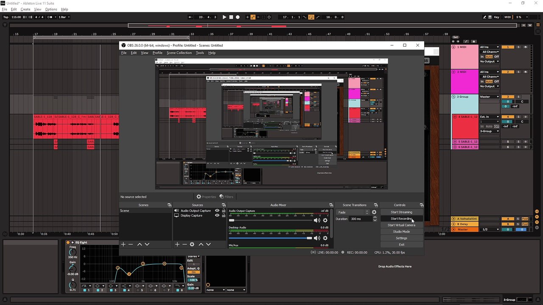Click Ableton's Arrangement Record button
Image resolution: width=543 pixels, height=305 pixels.
click(x=238, y=17)
